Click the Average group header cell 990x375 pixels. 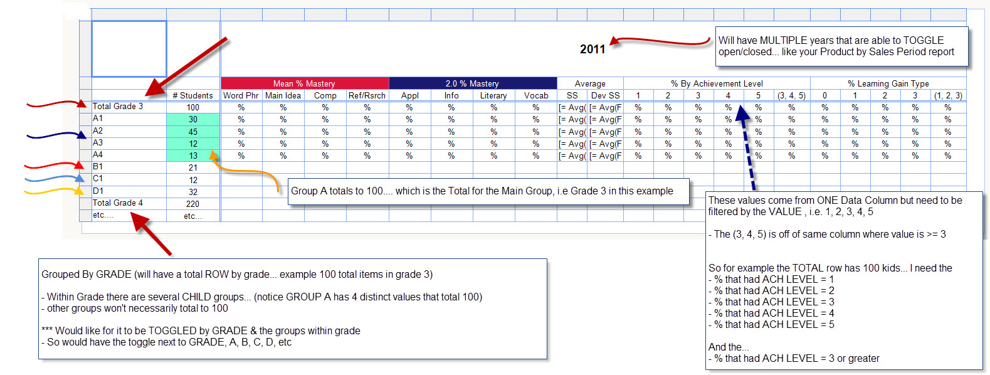tap(590, 83)
